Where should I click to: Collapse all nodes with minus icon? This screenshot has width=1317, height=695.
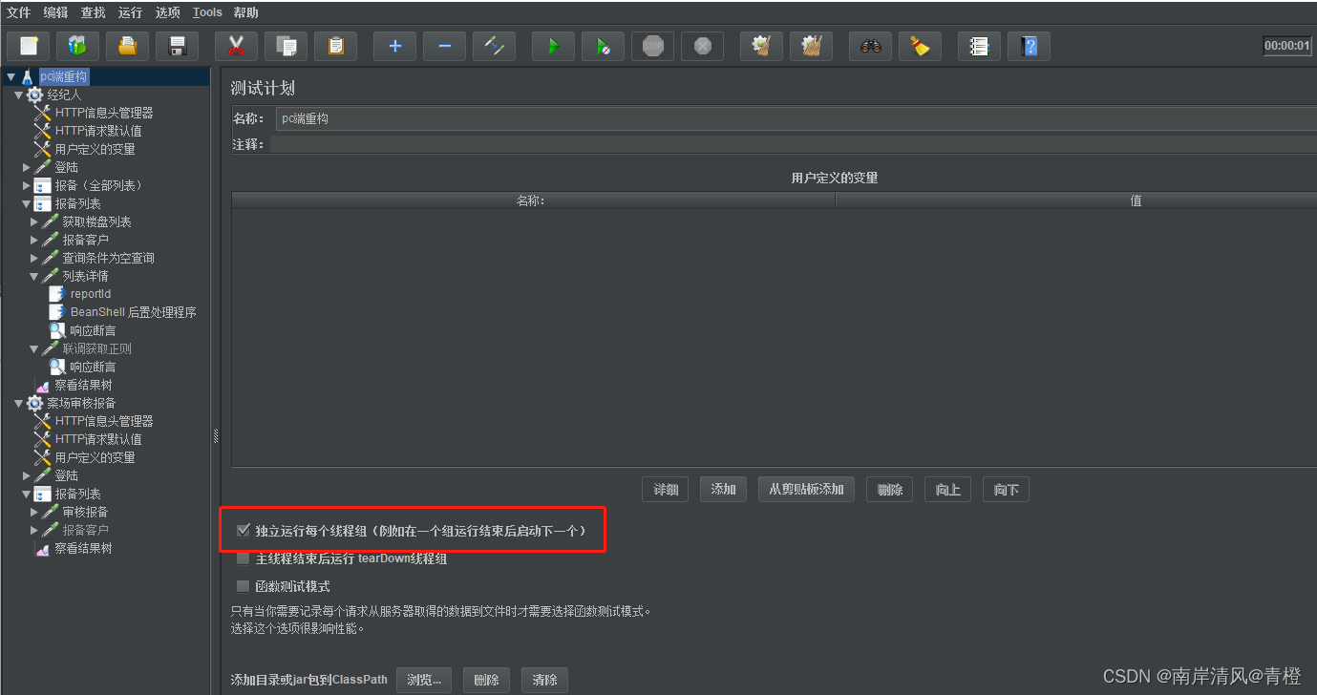tap(444, 46)
